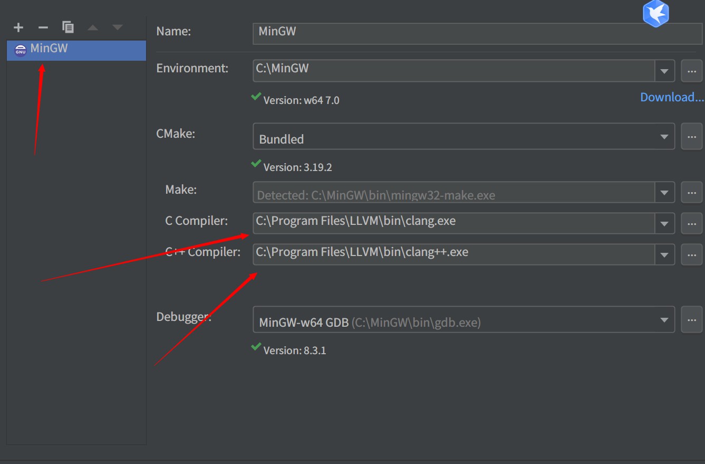
Task: Click the C++ Compiler clang++.exe path field
Action: pyautogui.click(x=454, y=254)
